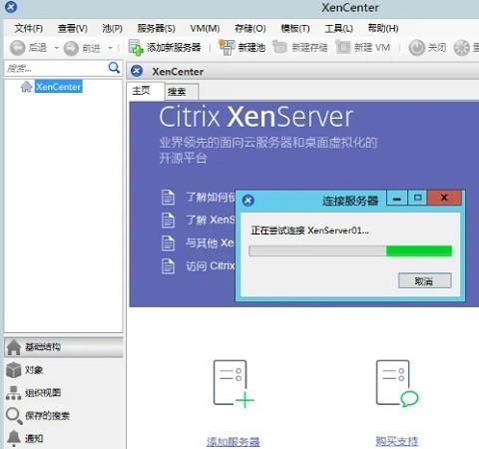Switch to the Search (搜索) tab
This screenshot has width=479, height=449.
pos(182,92)
